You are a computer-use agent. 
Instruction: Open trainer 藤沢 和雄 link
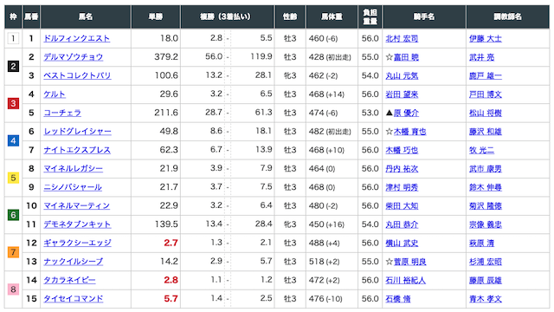click(486, 132)
